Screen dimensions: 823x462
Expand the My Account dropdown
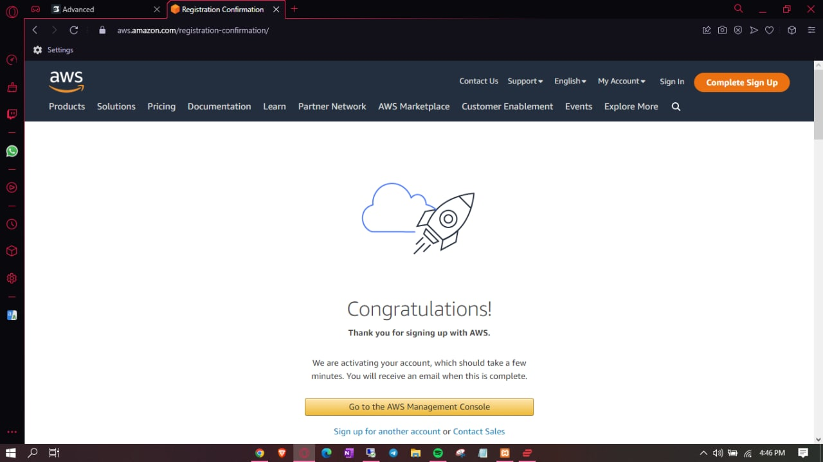622,81
